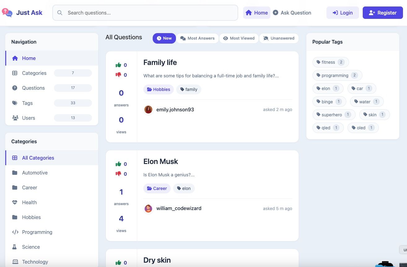Viewport: 407px width, 267px height.
Task: Open the Family life question title
Action: click(160, 62)
